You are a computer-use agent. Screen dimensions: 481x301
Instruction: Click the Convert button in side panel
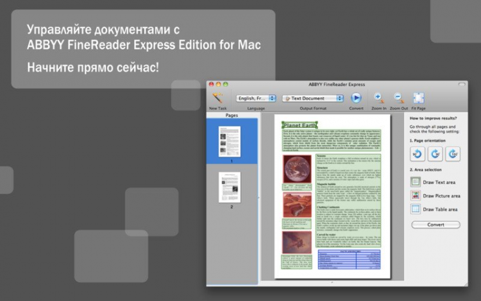(x=435, y=225)
